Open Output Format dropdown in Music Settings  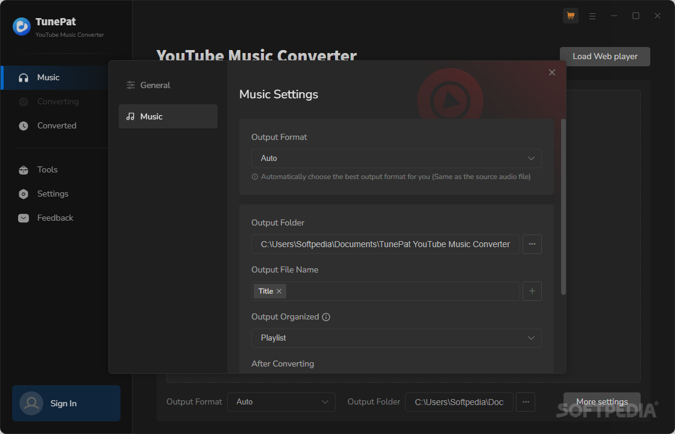click(397, 159)
